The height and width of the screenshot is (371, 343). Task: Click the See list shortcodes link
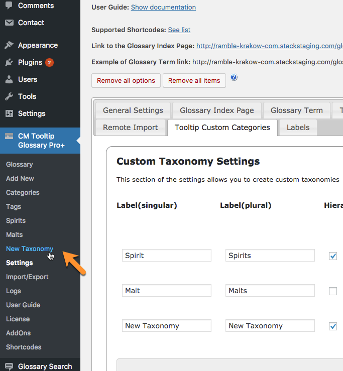pyautogui.click(x=179, y=30)
